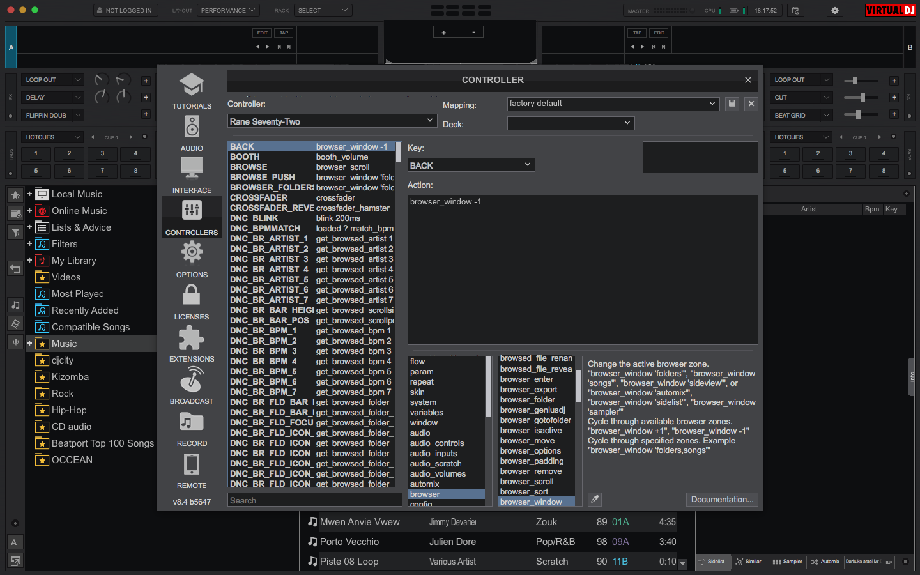This screenshot has height=575, width=920.
Task: Toggle the Automix panel tab
Action: tap(825, 562)
